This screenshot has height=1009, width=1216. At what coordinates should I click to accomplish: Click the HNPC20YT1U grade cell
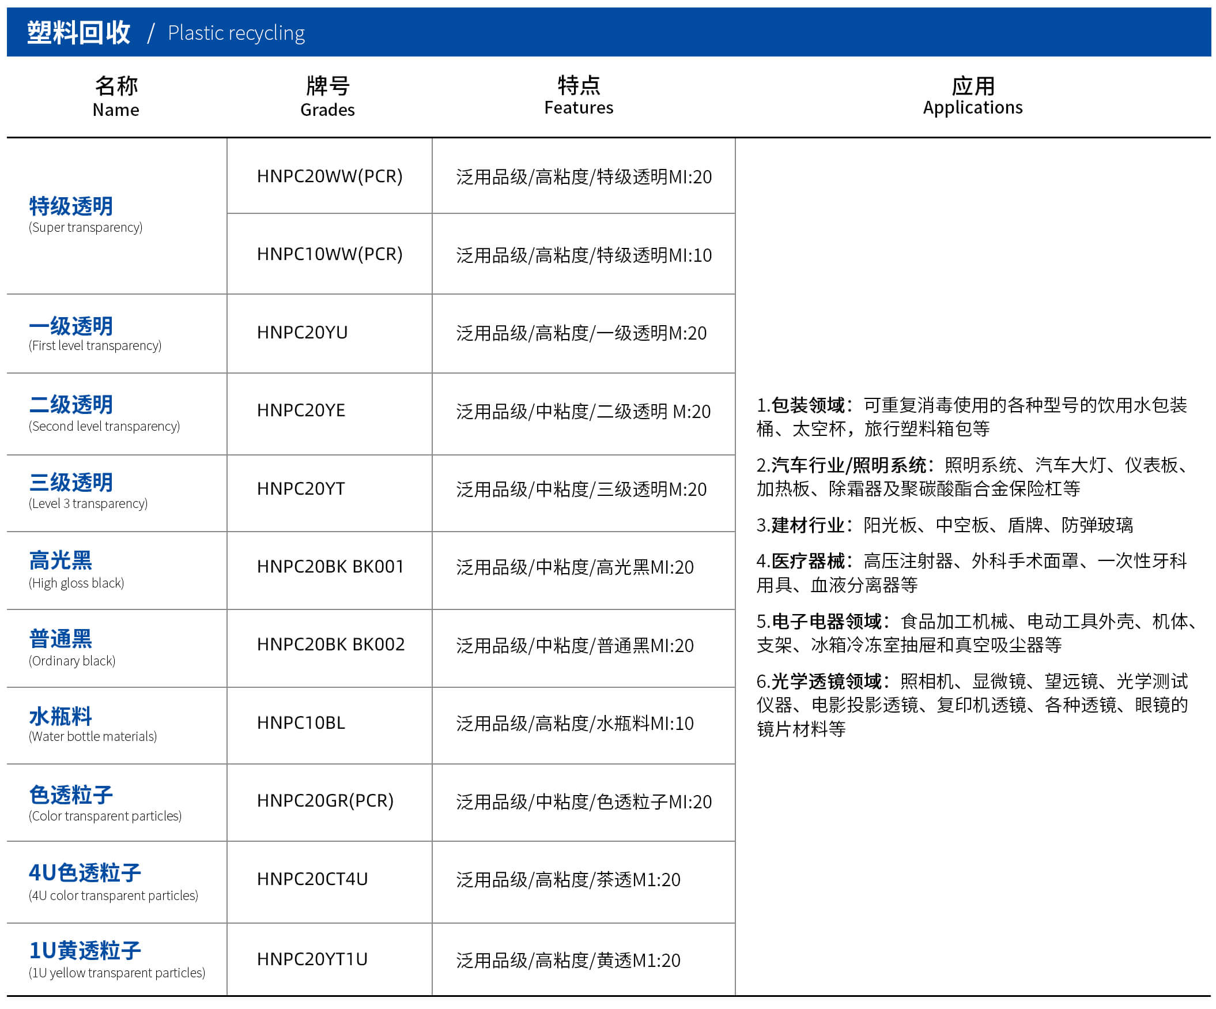(312, 959)
